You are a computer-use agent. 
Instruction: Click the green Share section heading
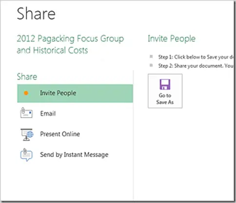[27, 77]
